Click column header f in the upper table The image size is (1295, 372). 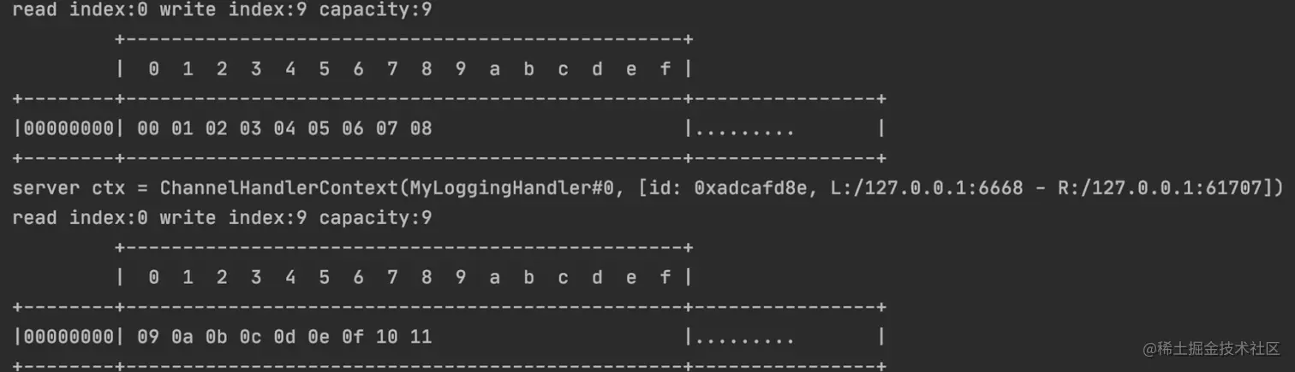point(665,69)
